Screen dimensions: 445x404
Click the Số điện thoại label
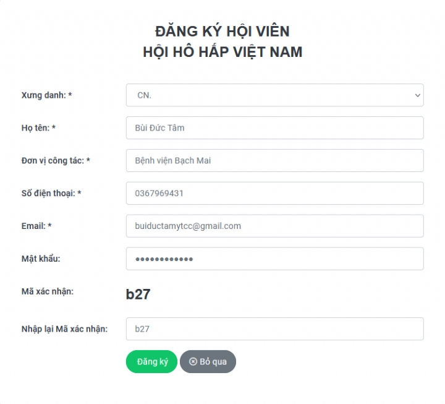tap(51, 193)
